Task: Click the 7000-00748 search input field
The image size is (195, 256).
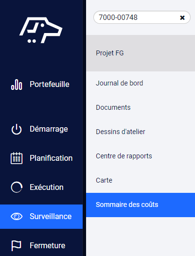Action: (142, 17)
